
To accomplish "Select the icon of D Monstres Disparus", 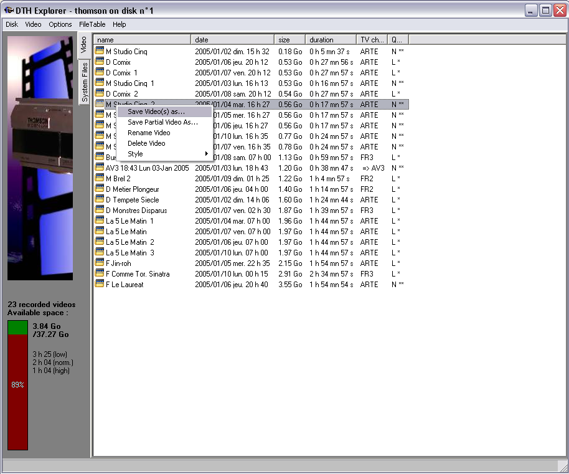I will pyautogui.click(x=100, y=209).
